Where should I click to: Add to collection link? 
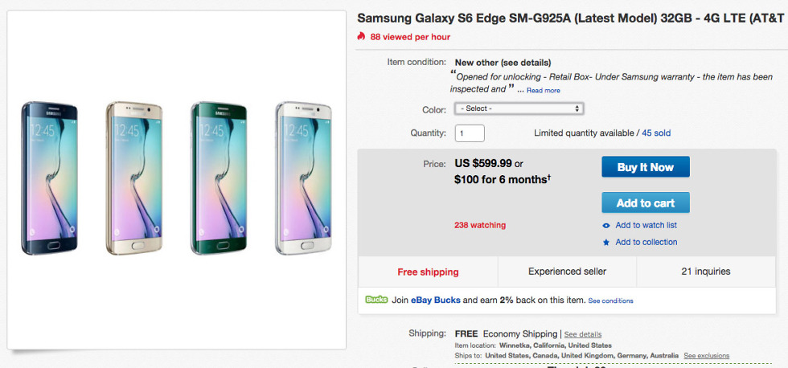point(646,243)
